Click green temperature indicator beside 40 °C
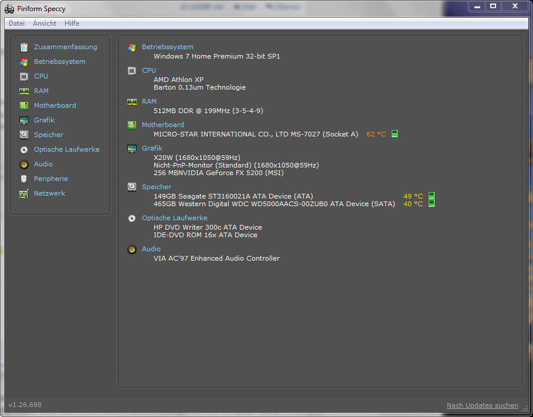The image size is (533, 417). point(432,203)
